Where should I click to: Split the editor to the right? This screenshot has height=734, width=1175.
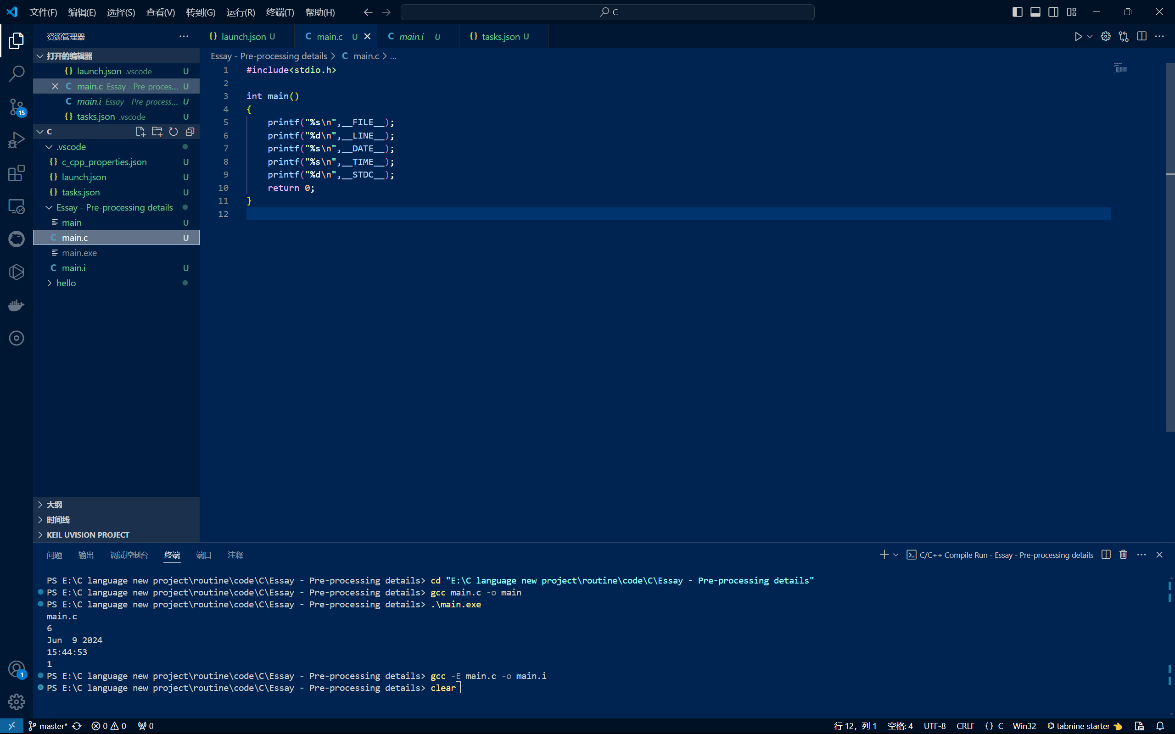(x=1142, y=36)
